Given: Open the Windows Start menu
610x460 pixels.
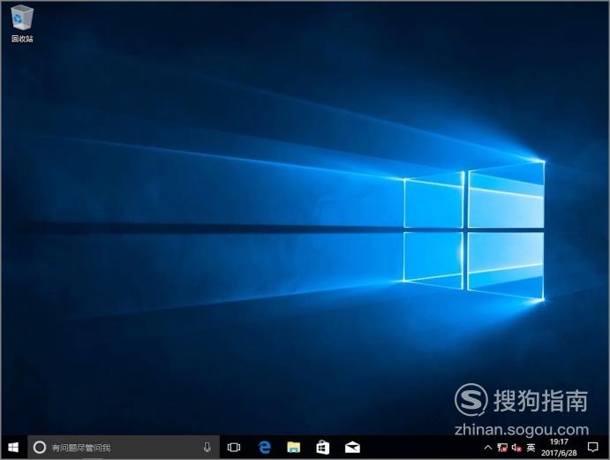Looking at the screenshot, I should click(13, 448).
